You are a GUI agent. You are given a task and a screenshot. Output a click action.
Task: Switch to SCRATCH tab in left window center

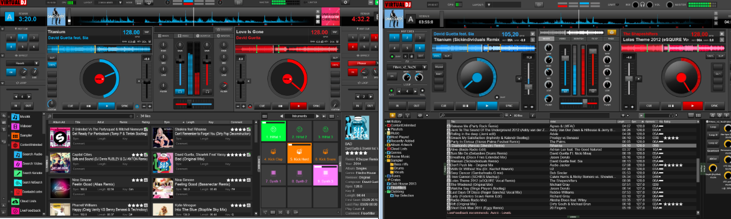coord(203,35)
